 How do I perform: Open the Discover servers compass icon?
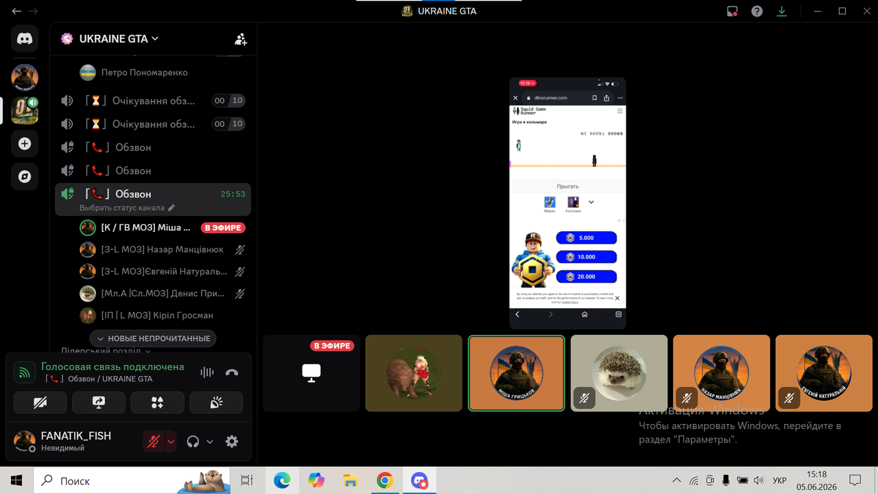[x=25, y=177]
